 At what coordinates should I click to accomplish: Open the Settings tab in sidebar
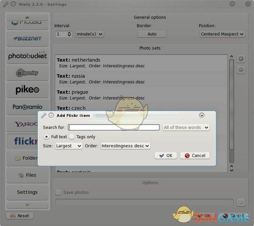coord(28,192)
